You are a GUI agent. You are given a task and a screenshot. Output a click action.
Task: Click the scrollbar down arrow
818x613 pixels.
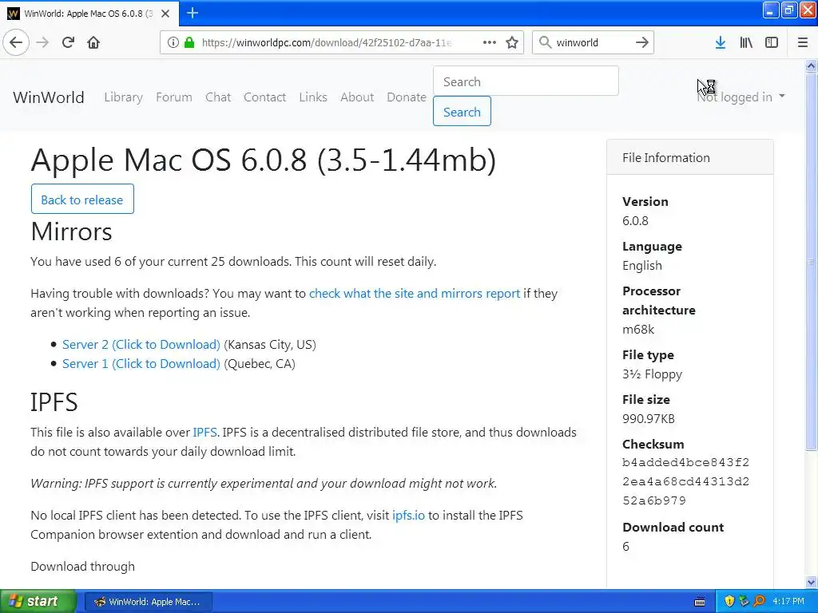(x=811, y=582)
